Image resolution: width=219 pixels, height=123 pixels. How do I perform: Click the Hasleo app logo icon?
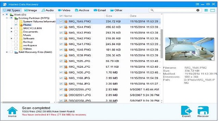(4, 4)
